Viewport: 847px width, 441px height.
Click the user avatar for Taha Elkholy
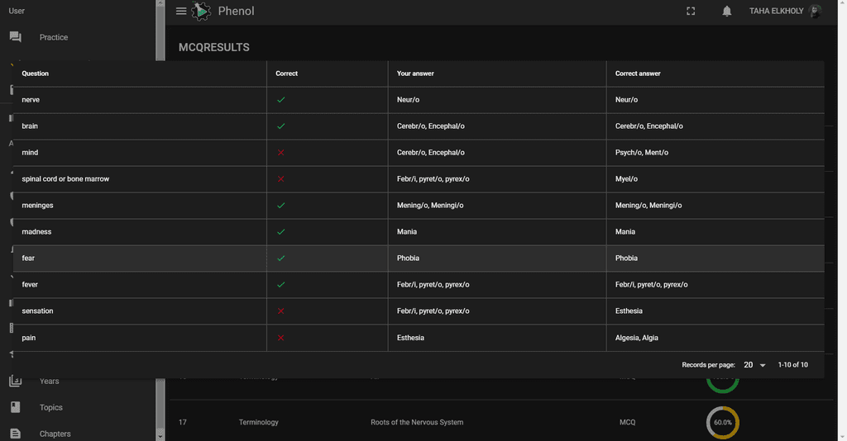click(x=815, y=12)
